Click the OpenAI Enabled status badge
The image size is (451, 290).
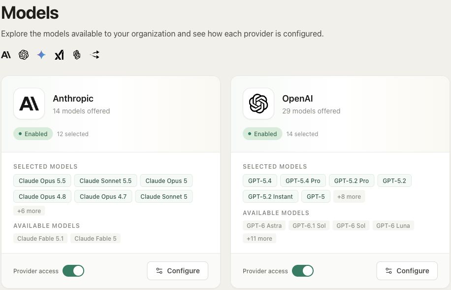pos(262,134)
